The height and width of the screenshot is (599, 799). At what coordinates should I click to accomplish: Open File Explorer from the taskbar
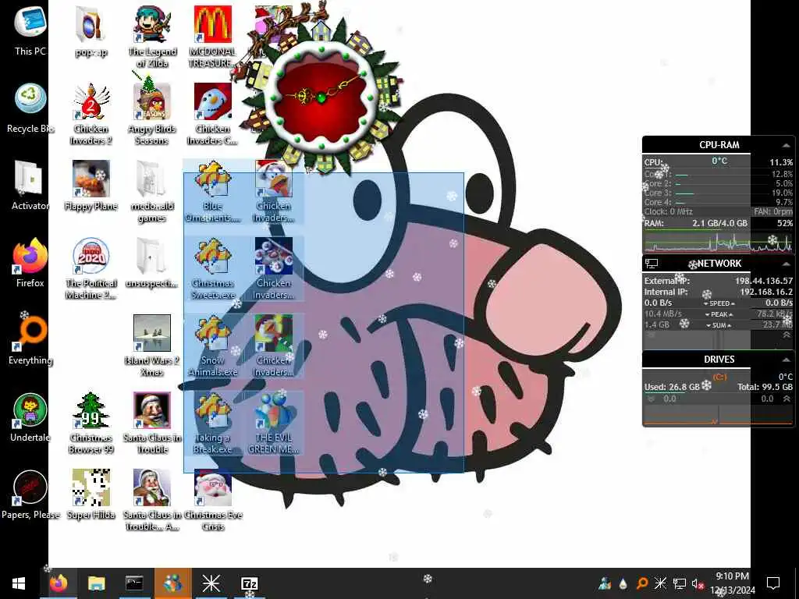click(x=96, y=583)
